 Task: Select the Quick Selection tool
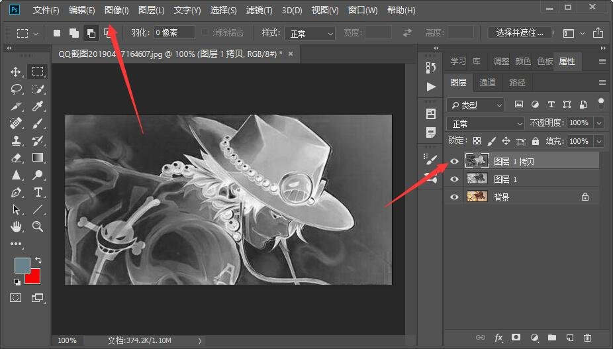coord(38,89)
